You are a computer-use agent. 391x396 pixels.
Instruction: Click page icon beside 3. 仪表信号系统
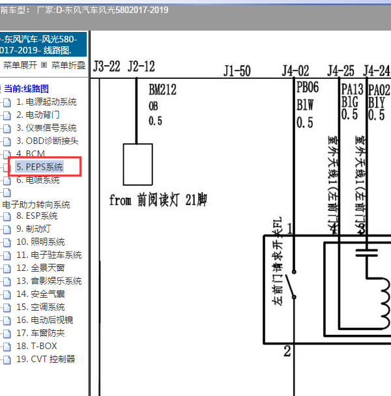7,128
